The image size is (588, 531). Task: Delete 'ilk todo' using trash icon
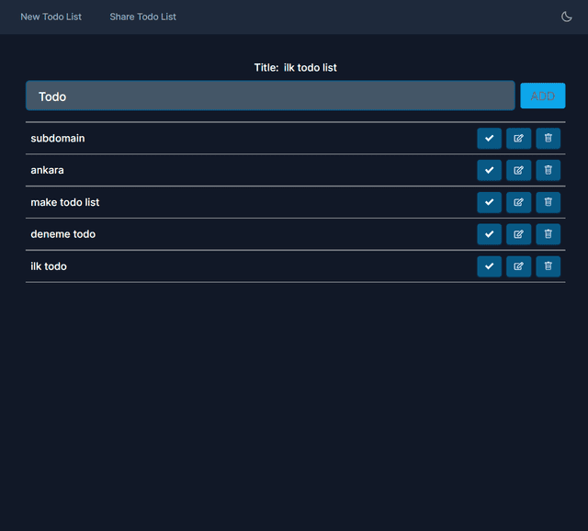pos(548,266)
